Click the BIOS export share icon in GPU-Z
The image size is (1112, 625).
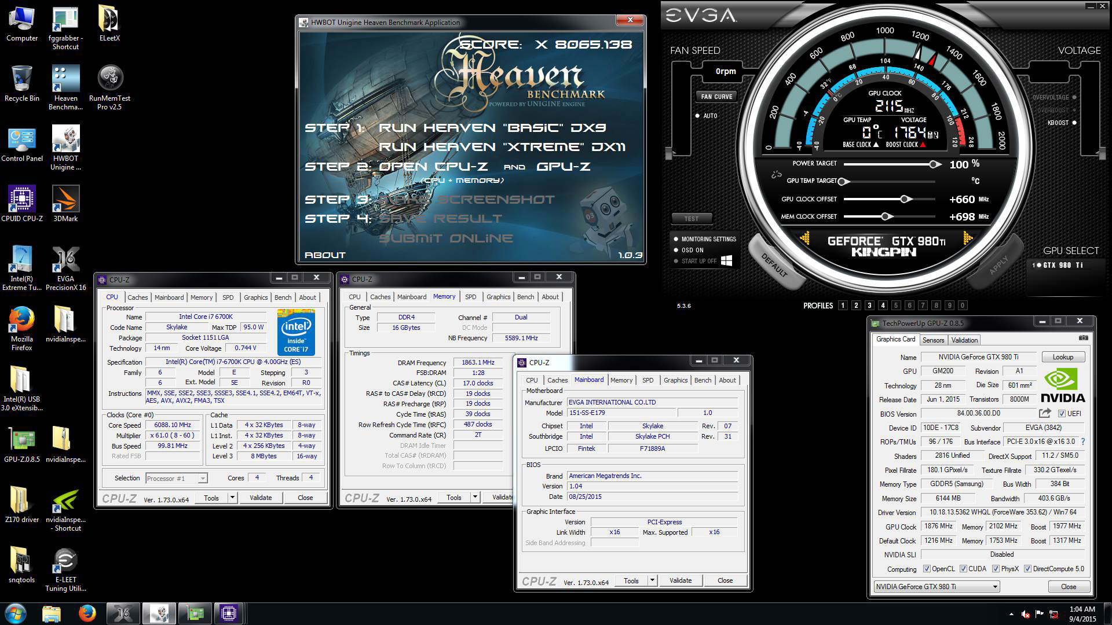1045,413
